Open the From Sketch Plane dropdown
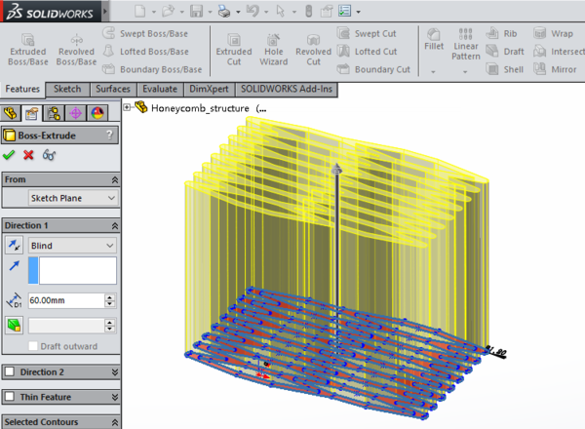The height and width of the screenshot is (429, 585). (x=73, y=198)
